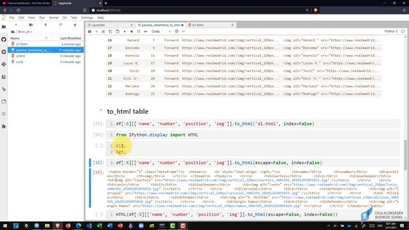The width and height of the screenshot is (409, 230).
Task: Close the d1.html tab
Action: [233, 25]
